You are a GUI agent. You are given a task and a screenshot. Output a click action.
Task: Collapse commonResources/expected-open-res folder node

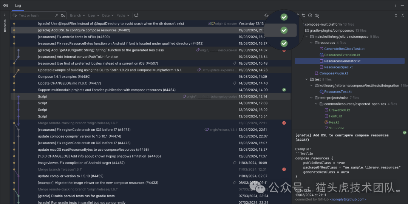[x=316, y=104]
